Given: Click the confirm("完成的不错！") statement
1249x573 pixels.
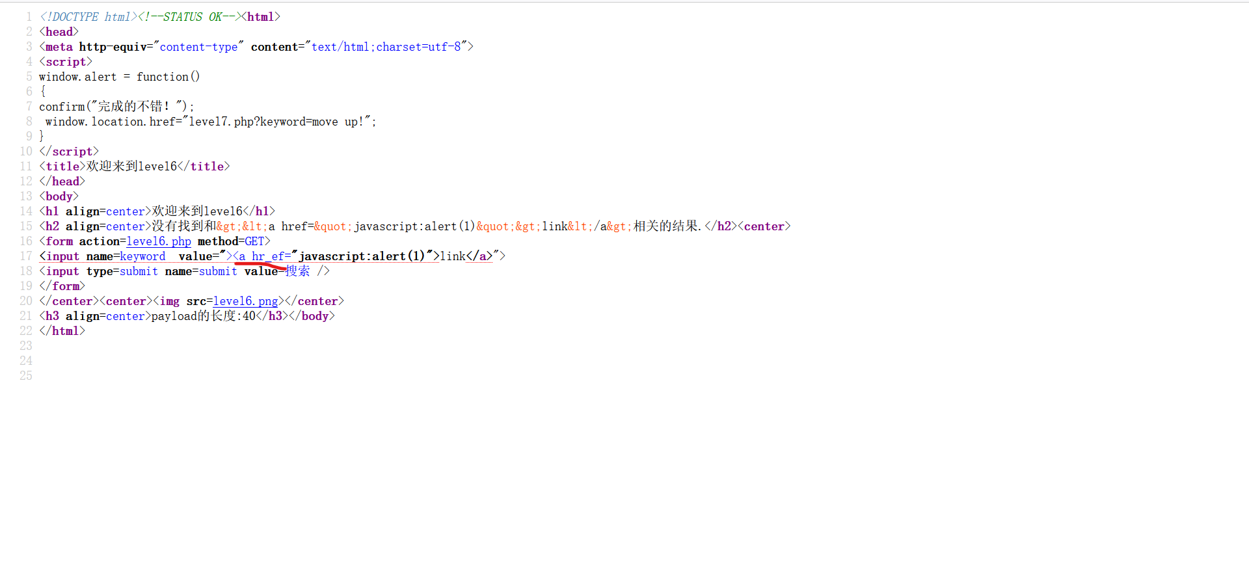Looking at the screenshot, I should [x=116, y=107].
